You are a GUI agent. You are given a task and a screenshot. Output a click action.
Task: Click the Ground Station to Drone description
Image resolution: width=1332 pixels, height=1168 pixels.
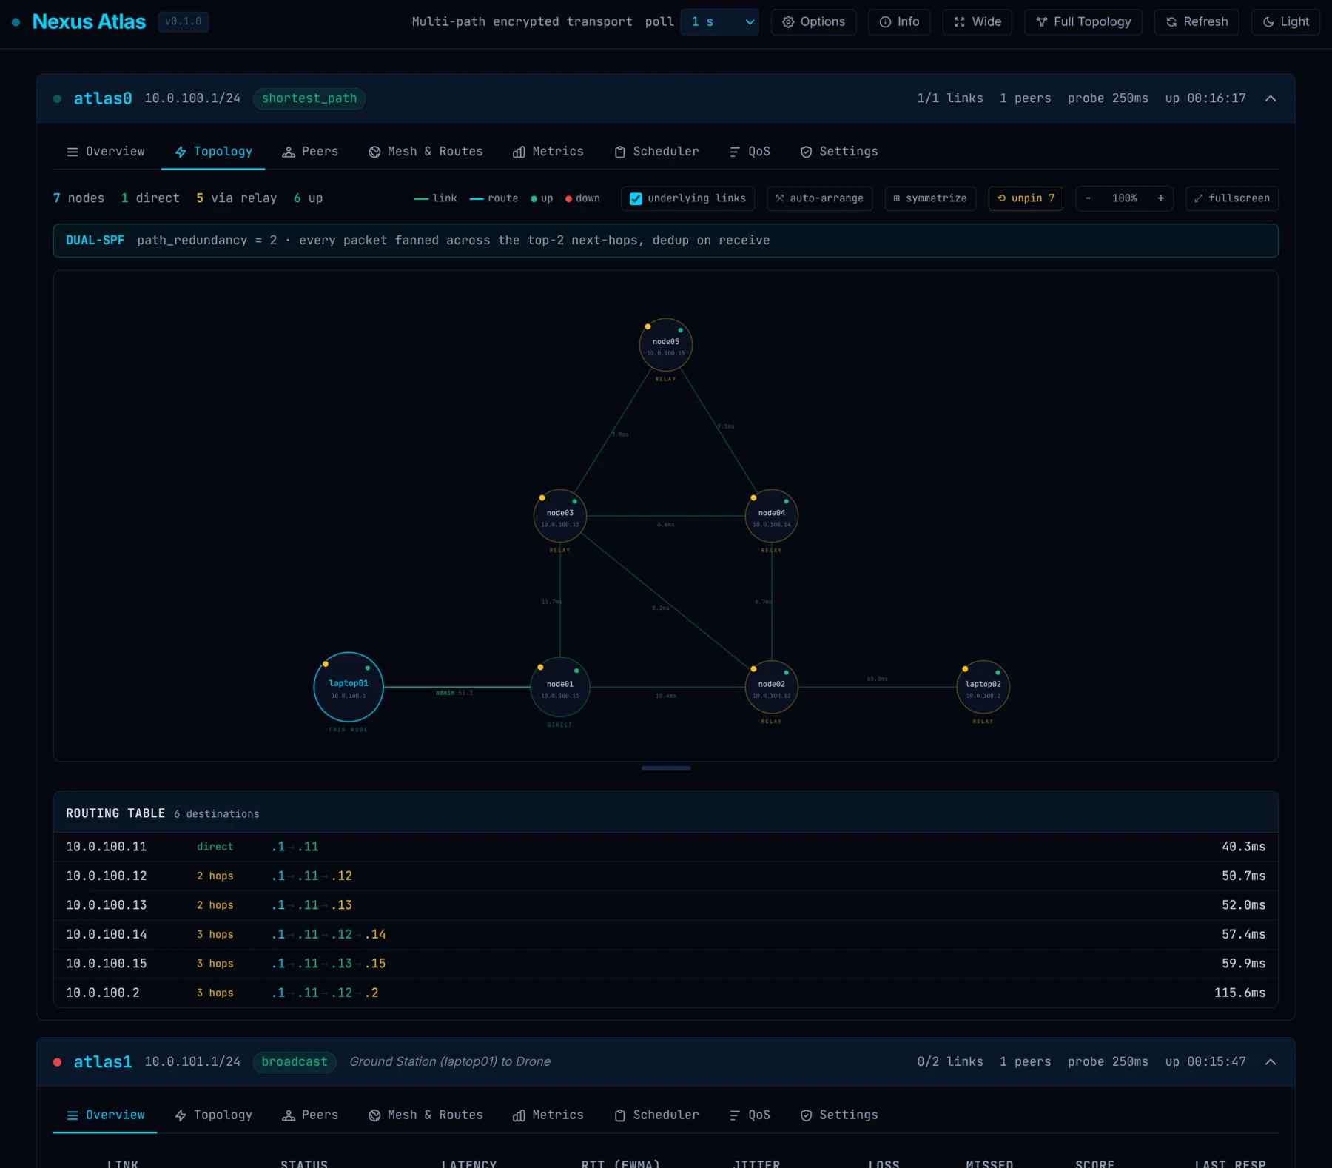[x=450, y=1062]
